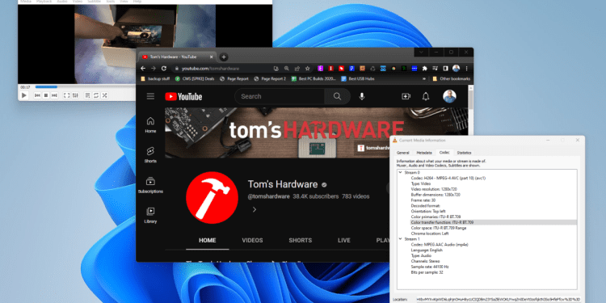
Task: Click Tom's Hardware hammer channel avatar
Action: 212,197
